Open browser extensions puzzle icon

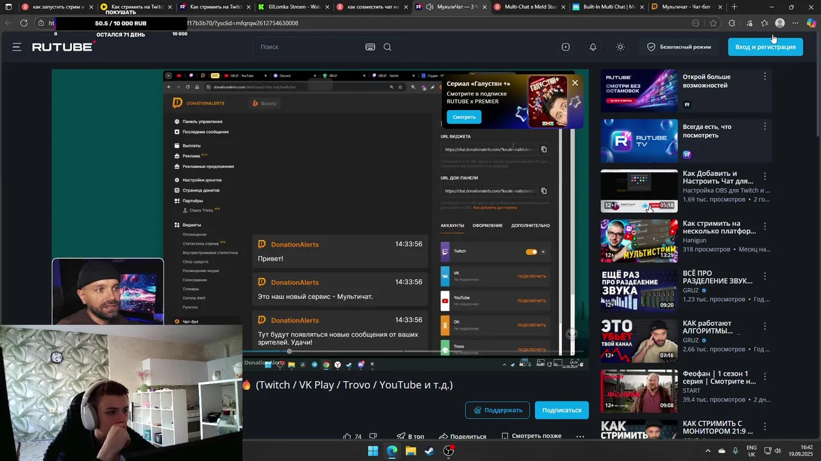pyautogui.click(x=732, y=23)
